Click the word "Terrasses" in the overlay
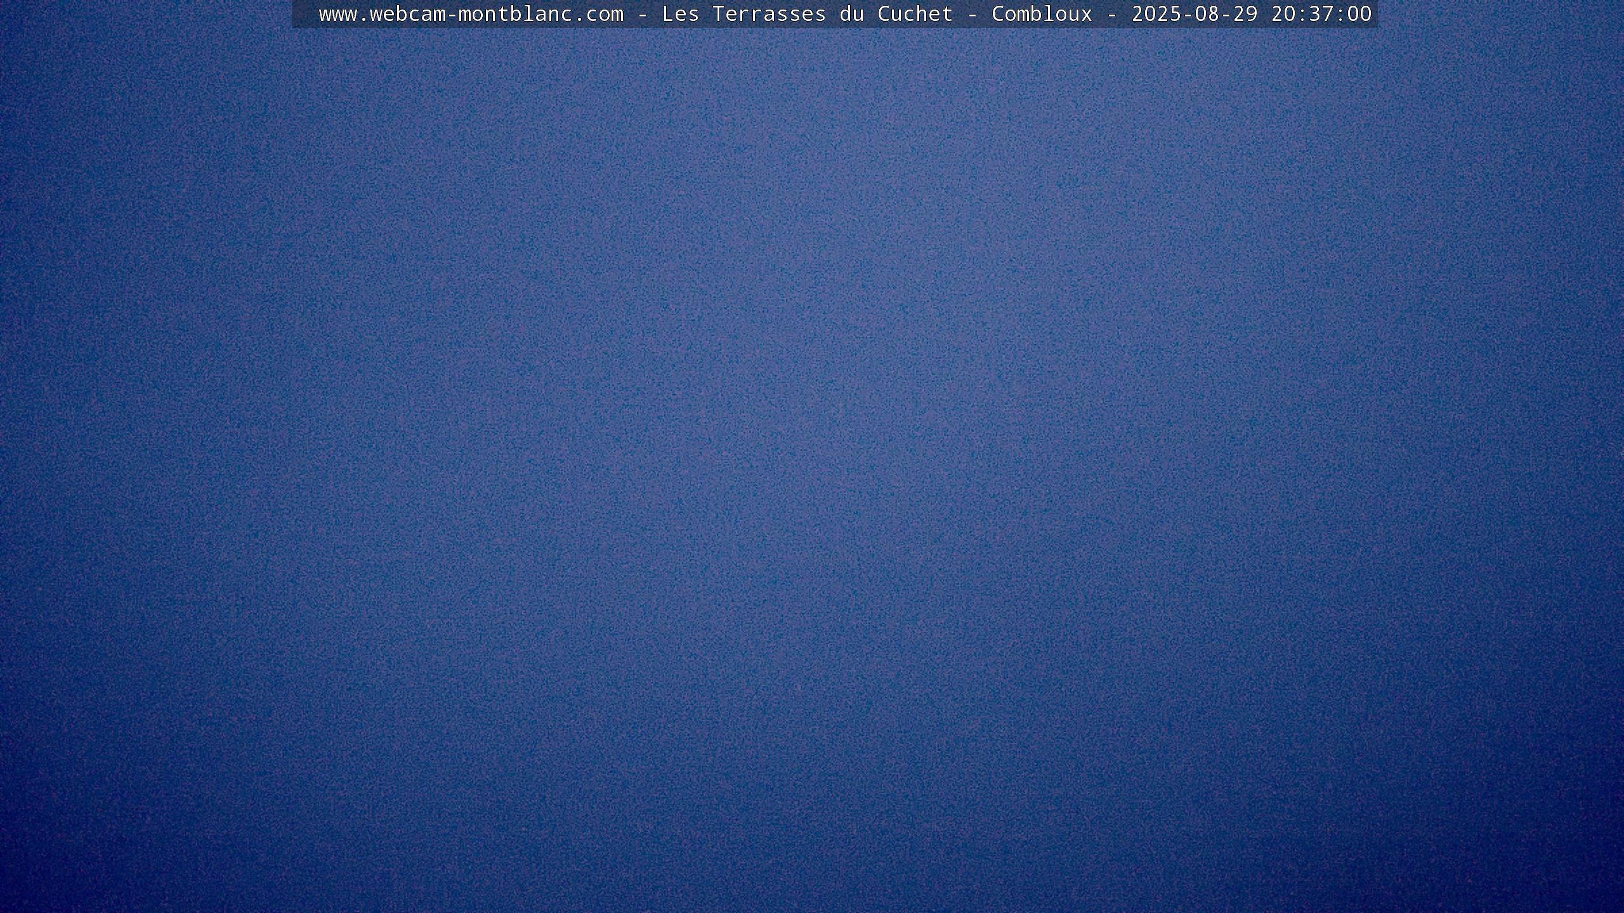The height and width of the screenshot is (913, 1624). coord(769,14)
